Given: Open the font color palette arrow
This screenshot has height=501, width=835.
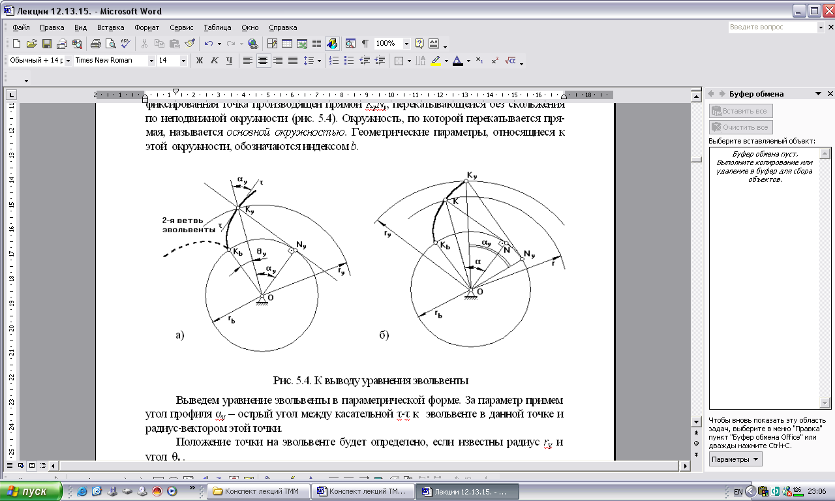Looking at the screenshot, I should 468,61.
